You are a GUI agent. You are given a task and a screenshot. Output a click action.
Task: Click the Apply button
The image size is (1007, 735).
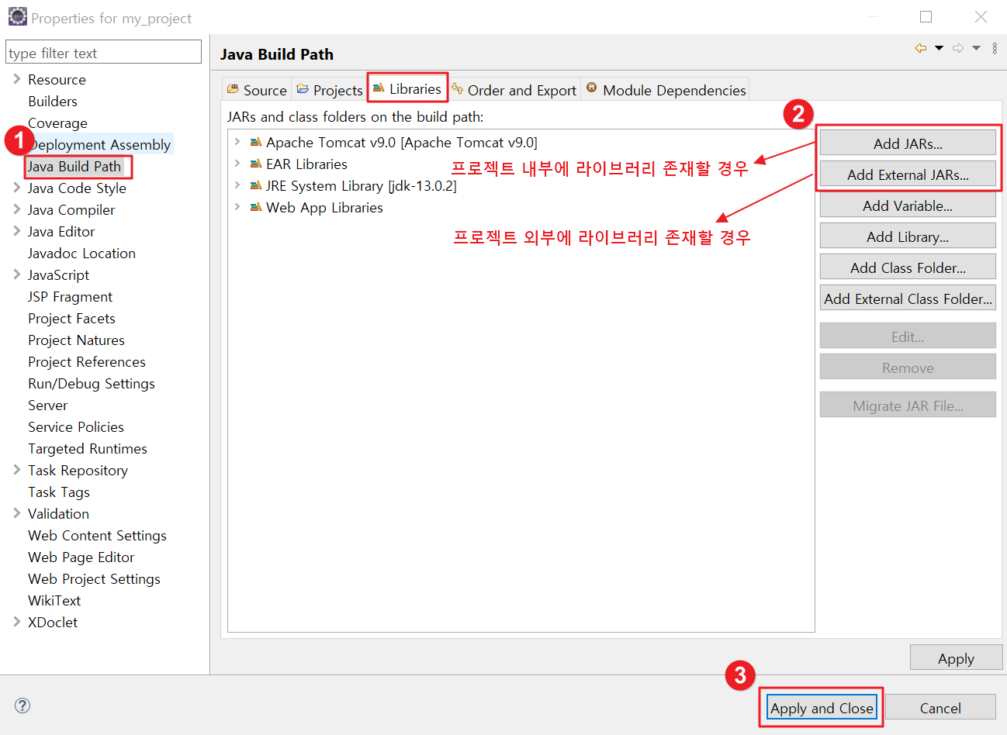(x=956, y=658)
